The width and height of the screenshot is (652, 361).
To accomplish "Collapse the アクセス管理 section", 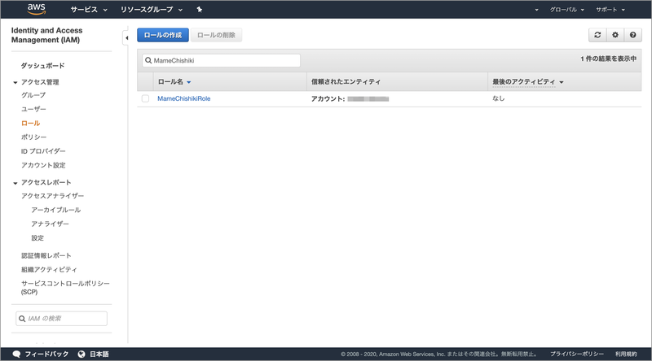I will click(x=15, y=83).
